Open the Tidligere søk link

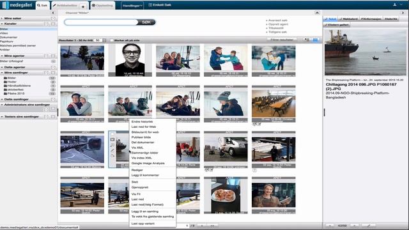click(277, 32)
